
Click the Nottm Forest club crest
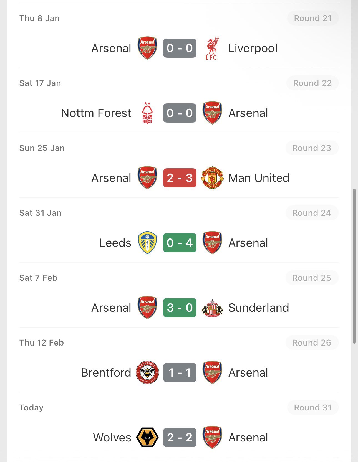147,113
